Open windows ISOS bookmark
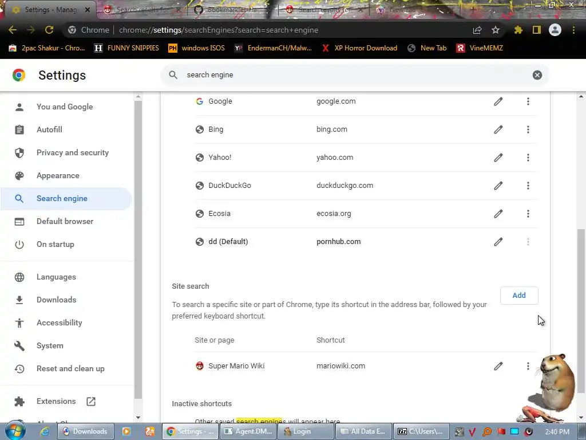 pos(197,48)
